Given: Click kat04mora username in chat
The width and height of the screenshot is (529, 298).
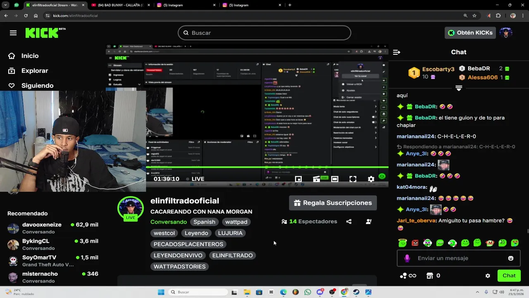Looking at the screenshot, I should coord(412,187).
